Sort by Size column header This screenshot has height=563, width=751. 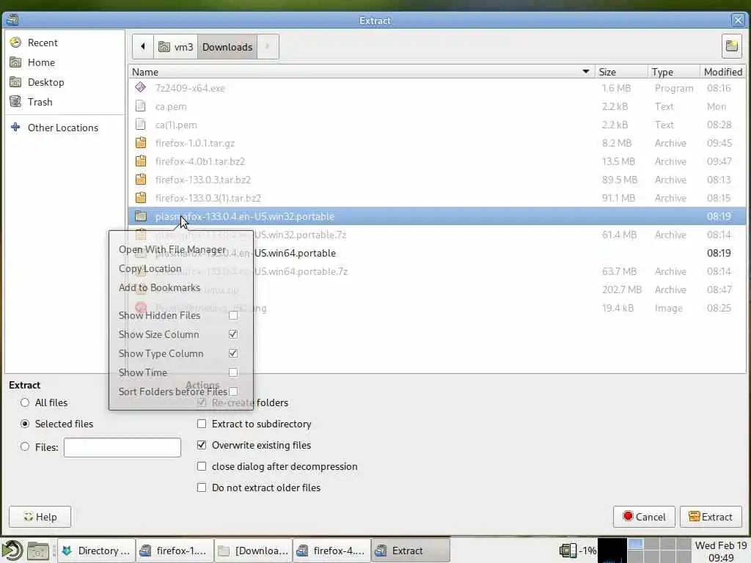click(x=620, y=72)
